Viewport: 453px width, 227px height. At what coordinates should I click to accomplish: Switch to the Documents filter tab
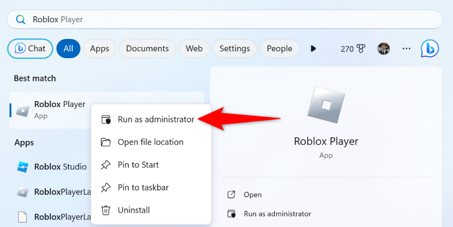tap(147, 49)
